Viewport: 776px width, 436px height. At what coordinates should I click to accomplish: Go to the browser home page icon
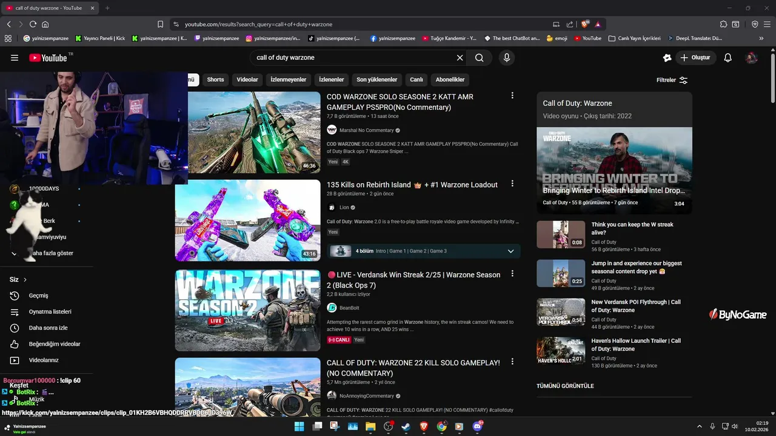coord(45,24)
